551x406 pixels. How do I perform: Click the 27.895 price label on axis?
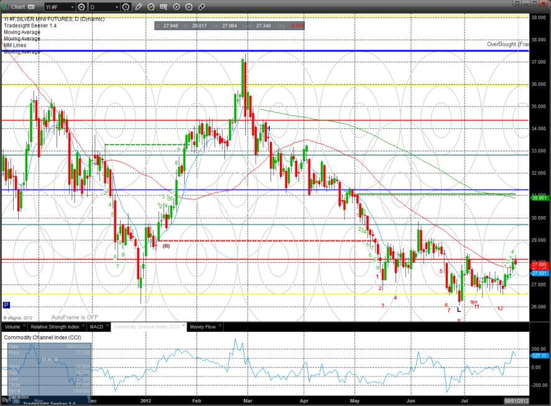tap(539, 265)
